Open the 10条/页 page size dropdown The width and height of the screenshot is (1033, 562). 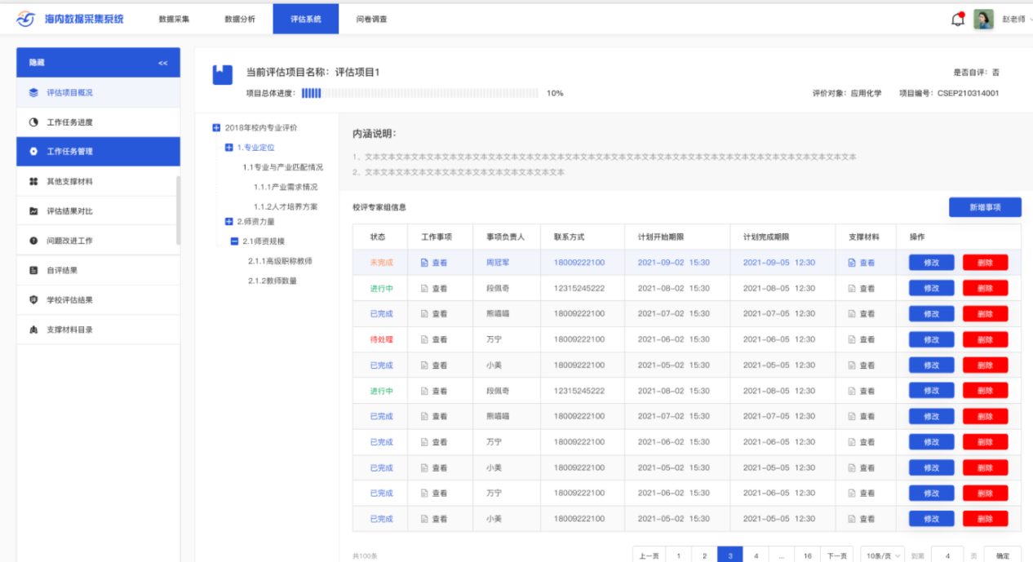(883, 555)
